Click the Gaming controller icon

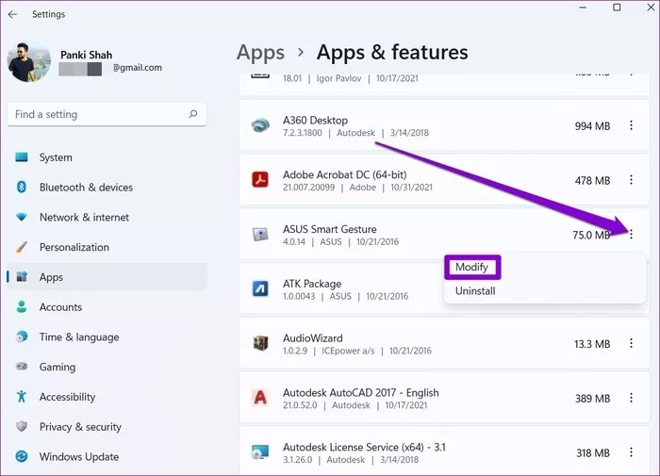(x=22, y=367)
